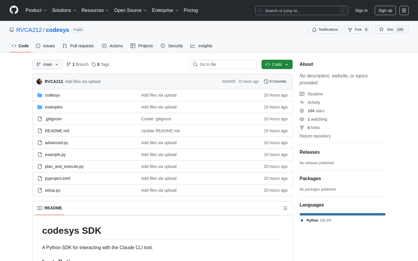The width and height of the screenshot is (418, 261).
Task: Click the Python language bar
Action: click(x=343, y=214)
